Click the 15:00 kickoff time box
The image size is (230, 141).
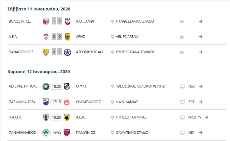(x=56, y=86)
